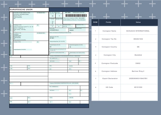Click the DE2621402 value in the table

pos(138,39)
